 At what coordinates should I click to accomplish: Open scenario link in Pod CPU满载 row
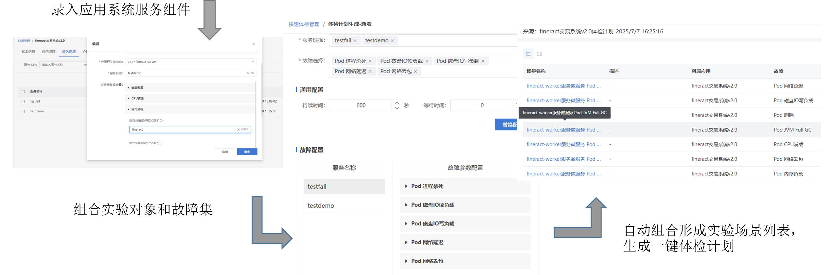tap(563, 144)
